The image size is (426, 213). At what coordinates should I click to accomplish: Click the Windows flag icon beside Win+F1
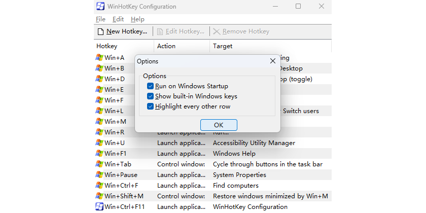[x=99, y=154]
